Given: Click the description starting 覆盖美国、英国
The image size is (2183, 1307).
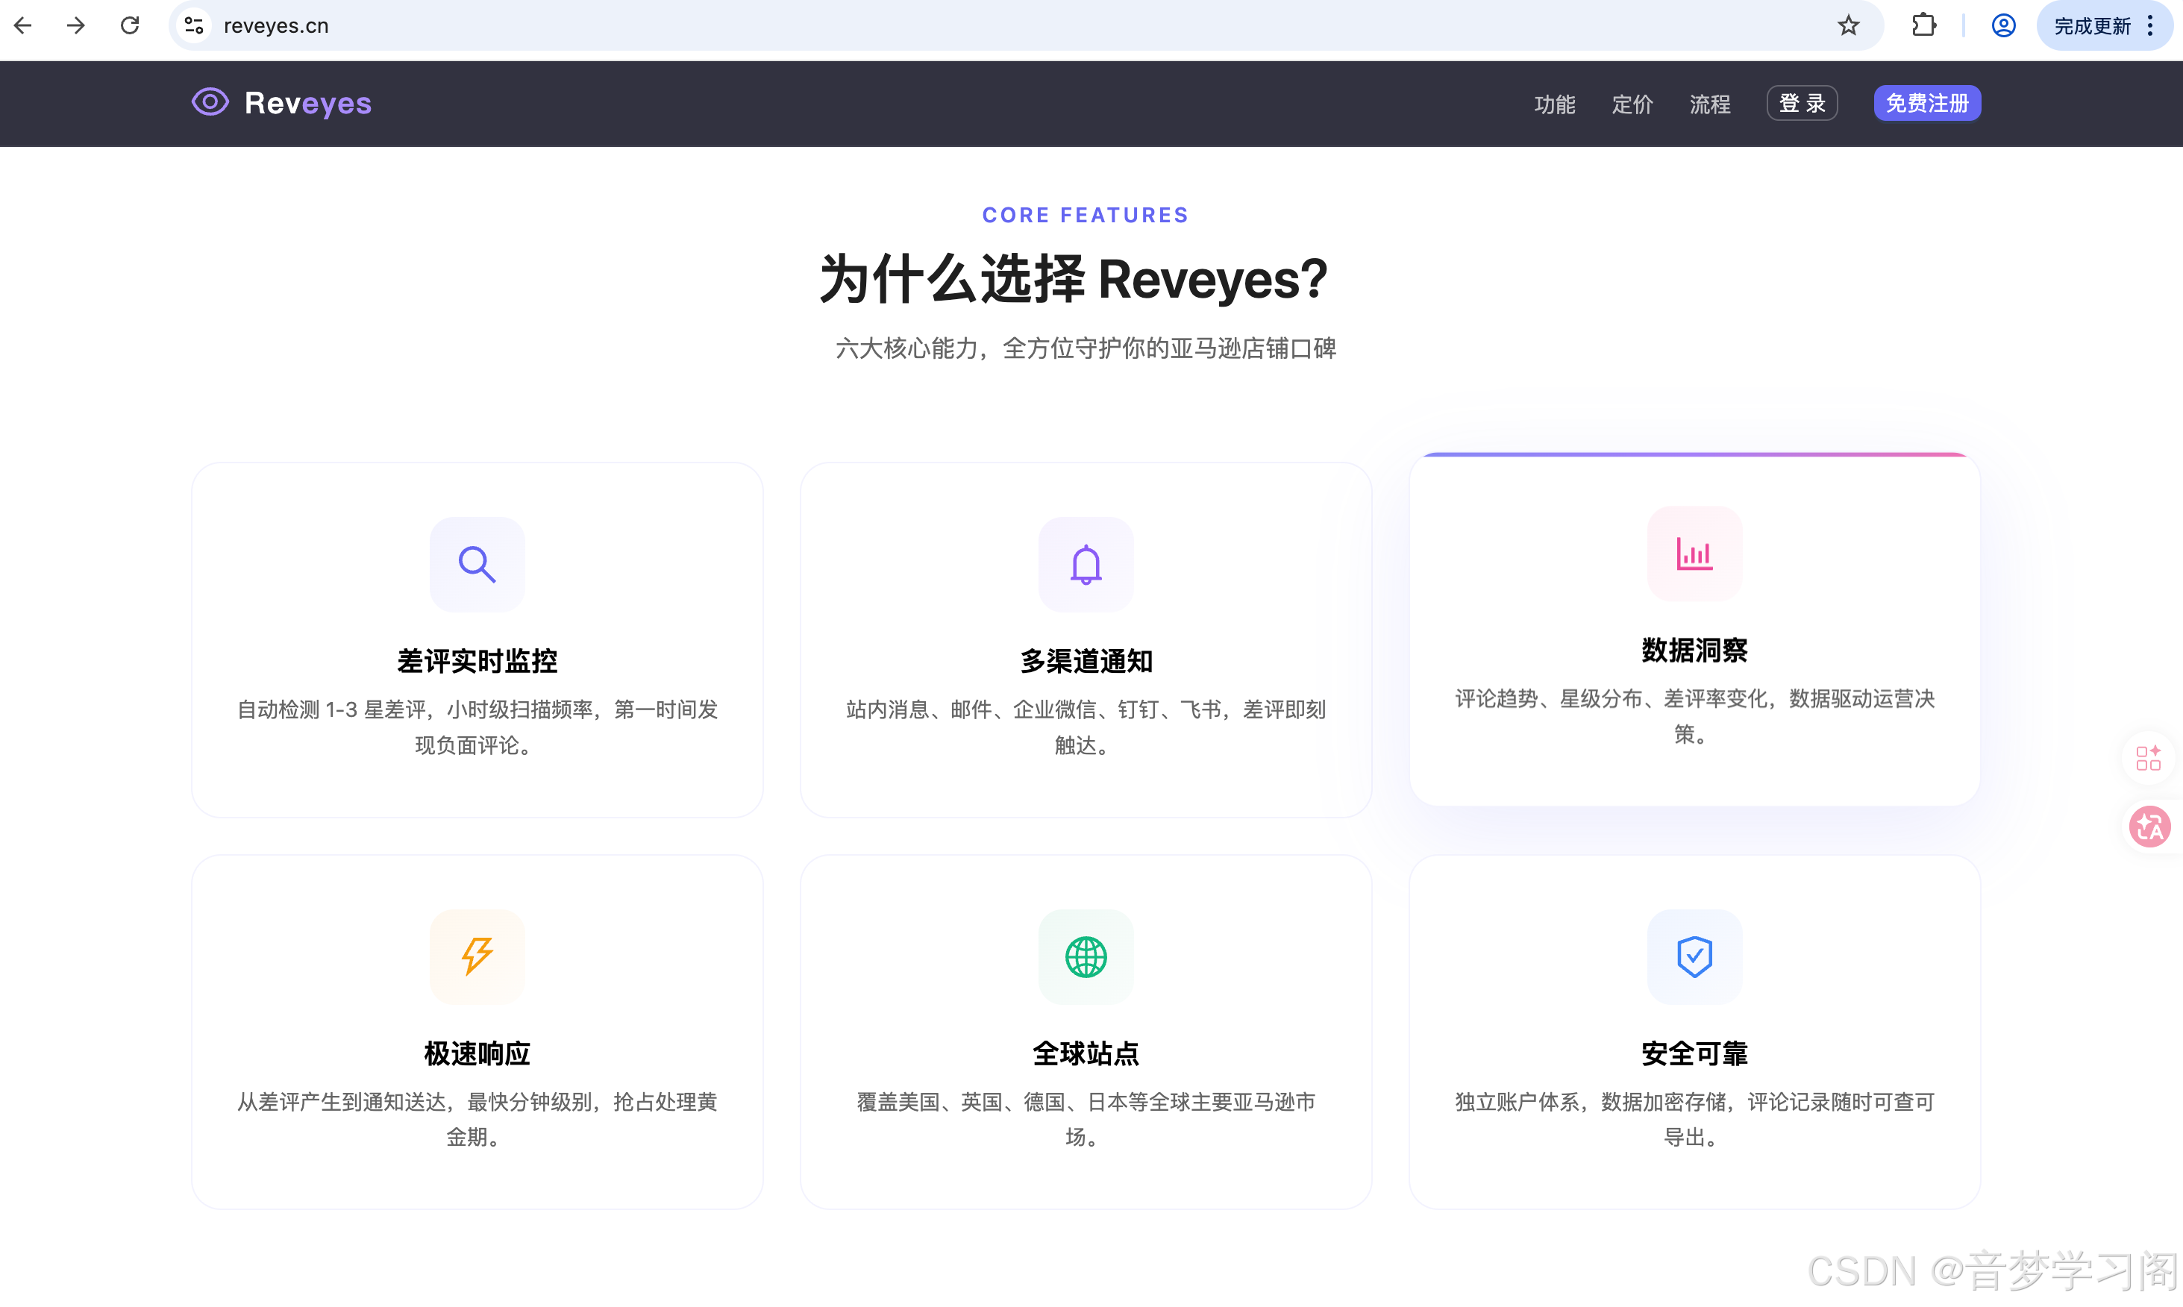Looking at the screenshot, I should (x=1086, y=1118).
